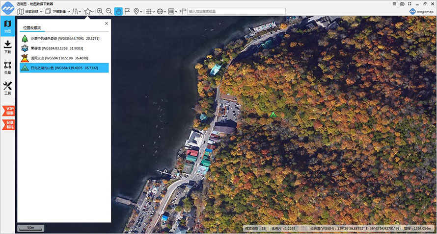Open the 矢量 vector sidebar panel
This screenshot has height=234, width=437.
point(7,68)
